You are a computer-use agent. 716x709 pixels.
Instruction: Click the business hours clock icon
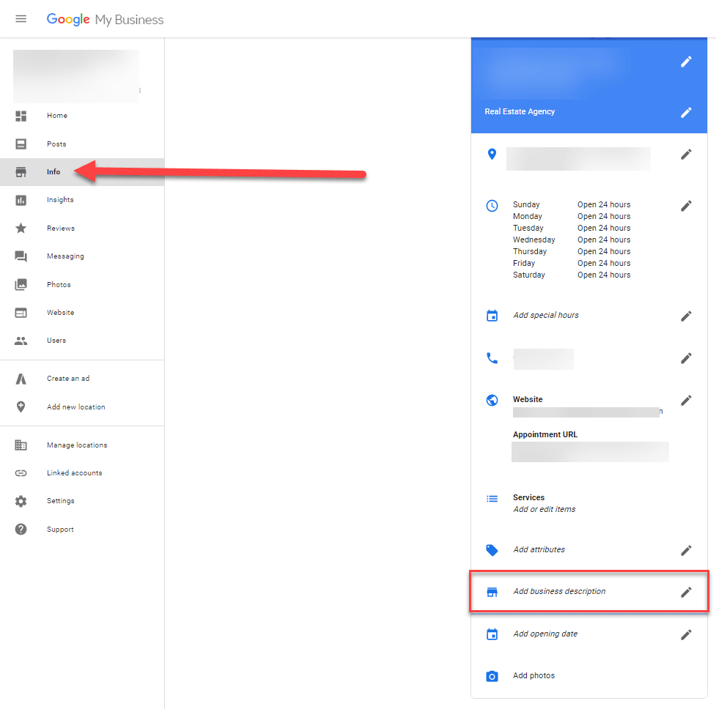point(492,206)
